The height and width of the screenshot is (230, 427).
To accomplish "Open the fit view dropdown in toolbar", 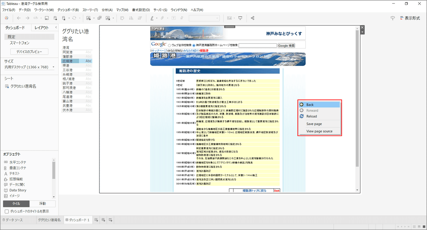I will click(x=205, y=18).
